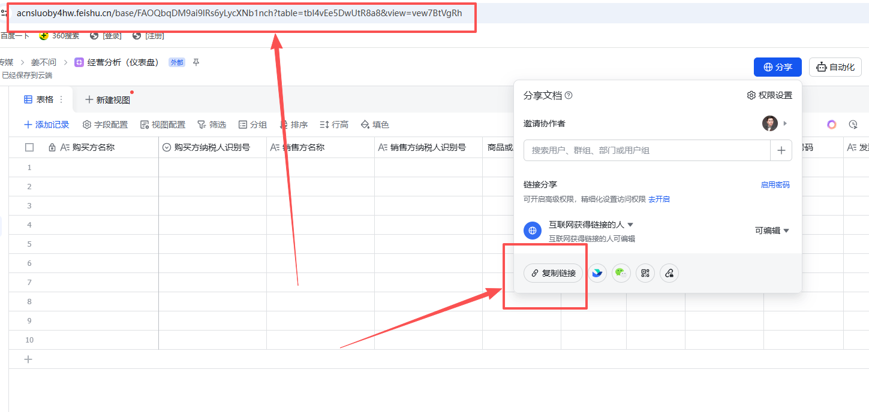The width and height of the screenshot is (869, 412).
Task: Toggle the select-all checkbox in header
Action: 29,147
